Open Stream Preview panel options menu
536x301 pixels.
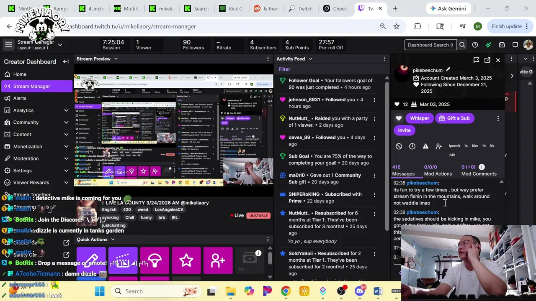click(268, 59)
